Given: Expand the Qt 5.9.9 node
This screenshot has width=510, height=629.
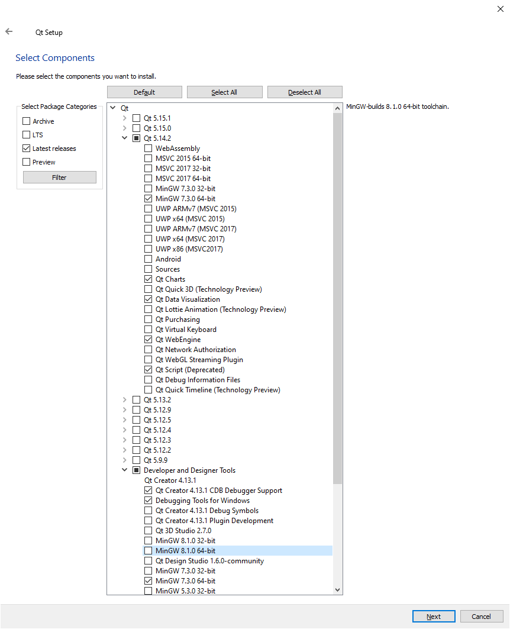Looking at the screenshot, I should coord(124,460).
